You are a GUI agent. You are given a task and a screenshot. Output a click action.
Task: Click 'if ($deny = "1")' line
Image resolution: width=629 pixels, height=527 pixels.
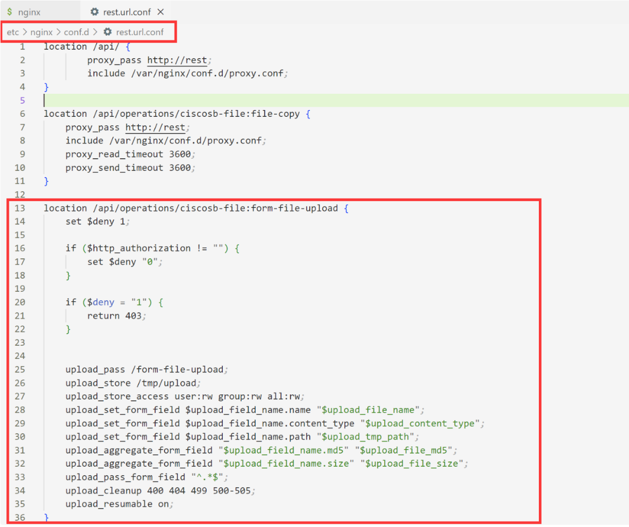pos(114,302)
